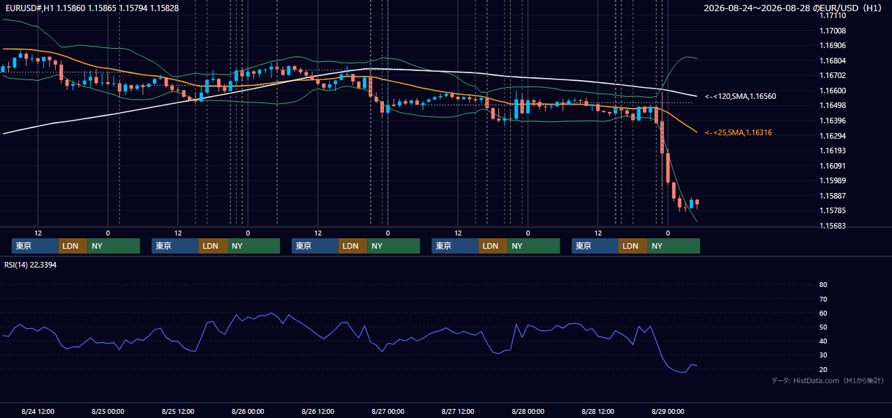Click time axis label 8/28 12:00
Screen dimensions: 892x418
pyautogui.click(x=597, y=412)
